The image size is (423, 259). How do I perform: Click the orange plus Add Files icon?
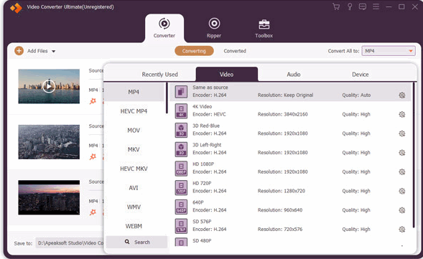19,51
